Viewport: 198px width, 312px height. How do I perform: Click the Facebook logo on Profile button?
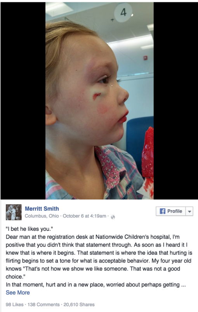point(162,211)
